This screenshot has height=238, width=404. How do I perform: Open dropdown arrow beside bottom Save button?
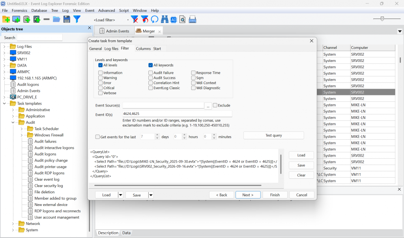151,195
